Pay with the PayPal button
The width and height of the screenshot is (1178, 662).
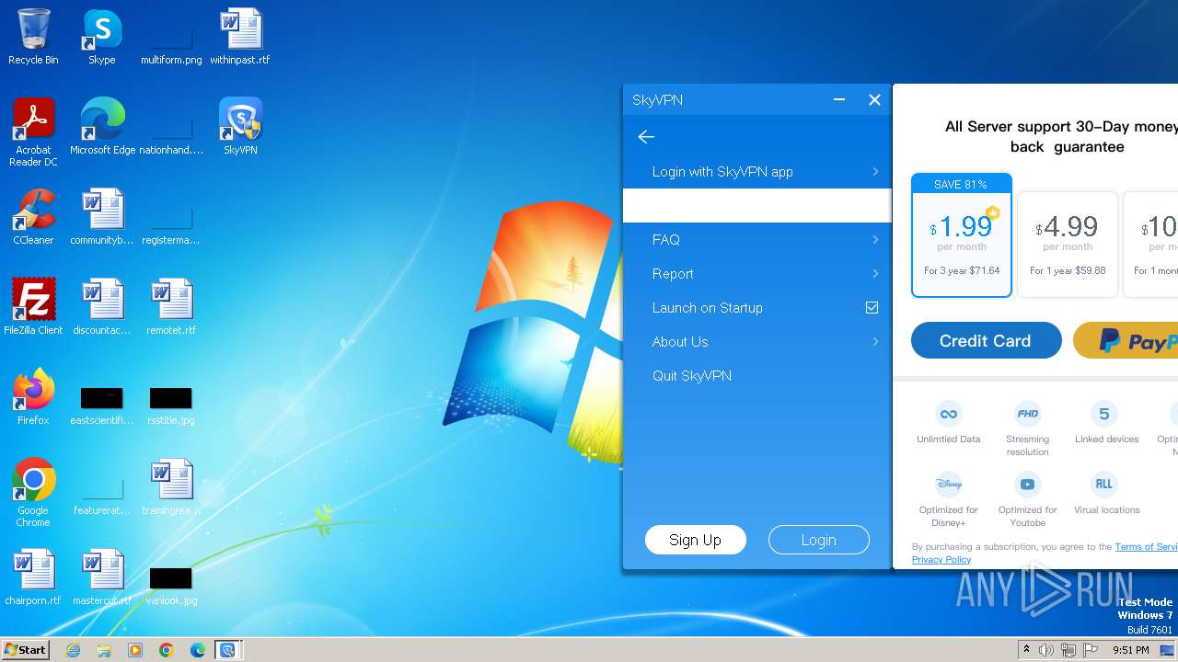click(x=1126, y=340)
